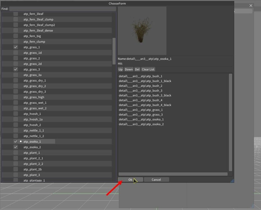261x210 pixels.
Task: Check atp_grass_wet_1 checkbox
Action: [16, 103]
